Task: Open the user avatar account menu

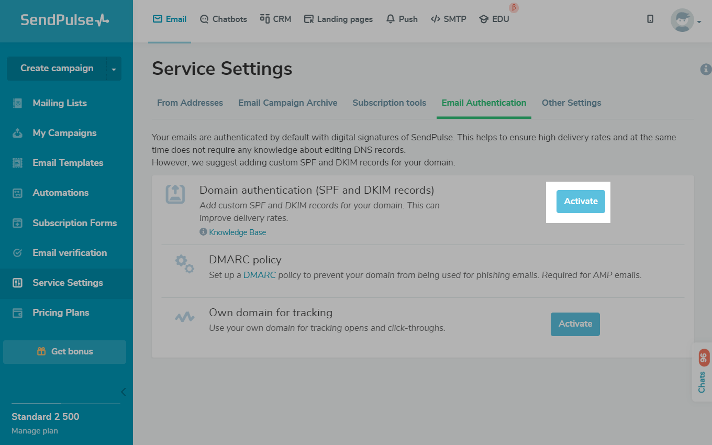Action: point(685,20)
